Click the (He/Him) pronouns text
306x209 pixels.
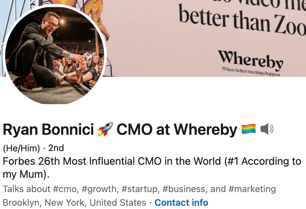21,148
